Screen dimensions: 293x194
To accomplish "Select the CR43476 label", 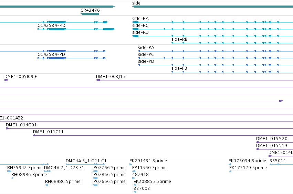I will tap(90, 10).
